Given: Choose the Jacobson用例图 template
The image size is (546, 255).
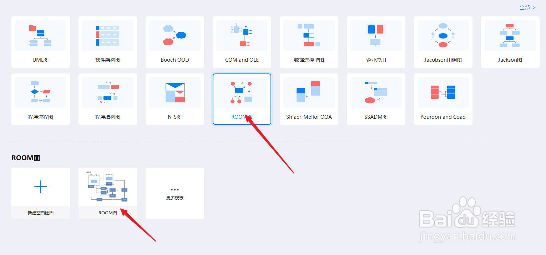Looking at the screenshot, I should tap(443, 42).
